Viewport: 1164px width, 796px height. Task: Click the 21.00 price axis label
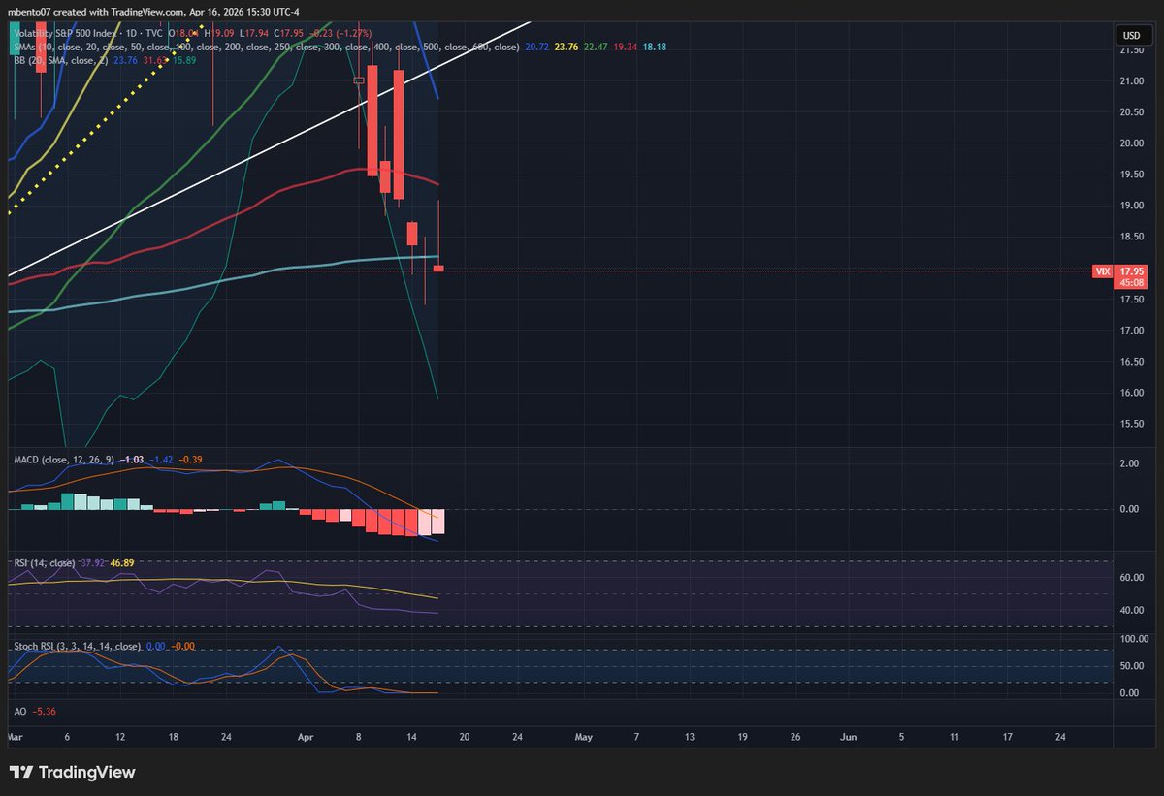[x=1132, y=81]
